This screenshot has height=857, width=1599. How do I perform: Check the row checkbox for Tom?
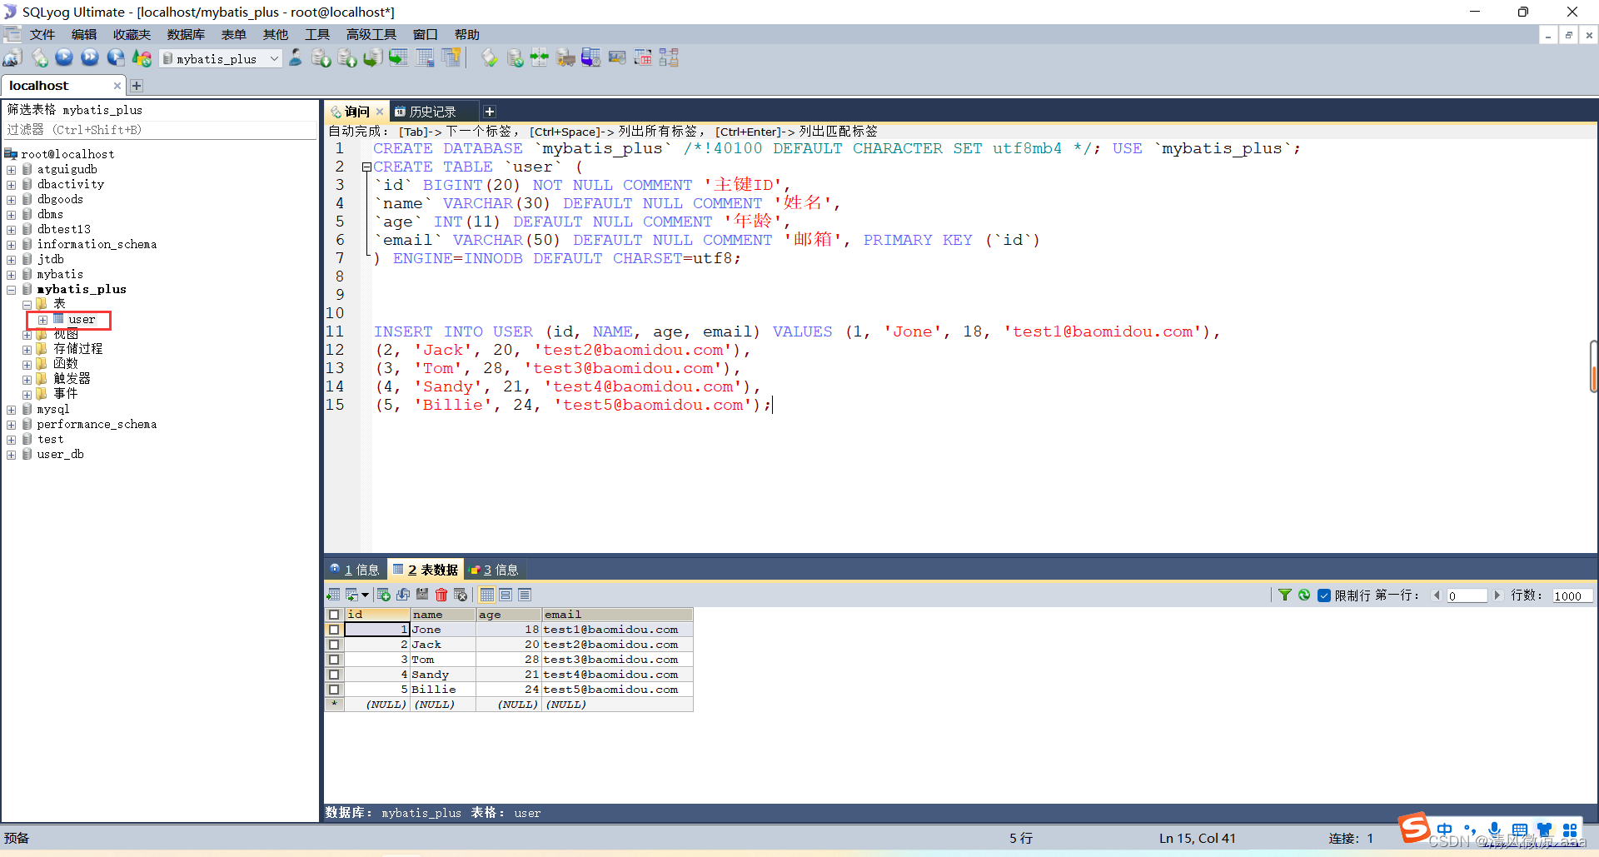pos(334,660)
